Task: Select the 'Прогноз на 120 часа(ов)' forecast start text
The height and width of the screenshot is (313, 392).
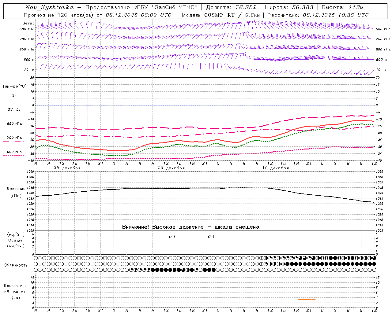Action: (59, 15)
